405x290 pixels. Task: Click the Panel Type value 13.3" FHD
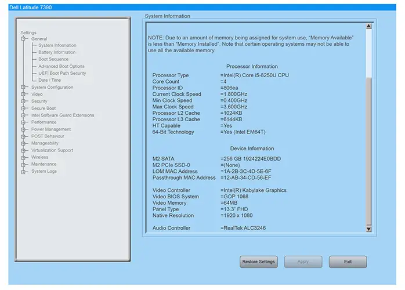tap(234, 209)
